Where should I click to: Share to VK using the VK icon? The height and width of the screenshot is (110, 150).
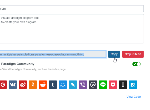click(x=13, y=85)
